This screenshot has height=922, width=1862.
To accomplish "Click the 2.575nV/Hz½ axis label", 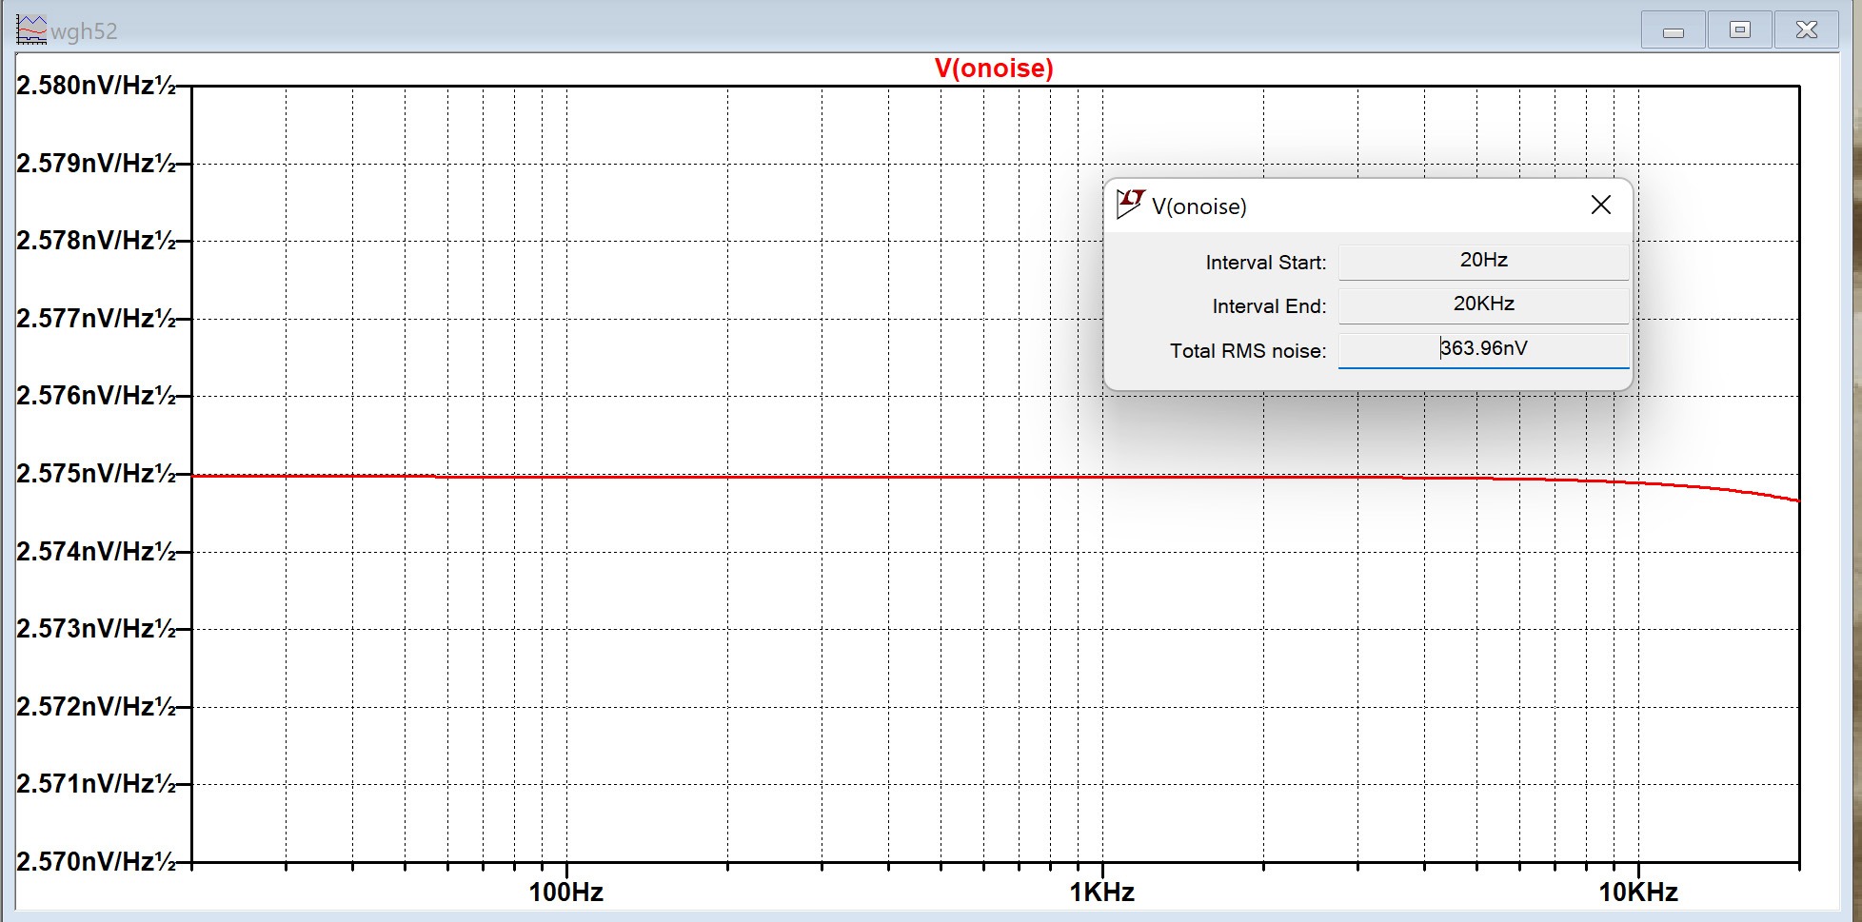I will point(96,474).
